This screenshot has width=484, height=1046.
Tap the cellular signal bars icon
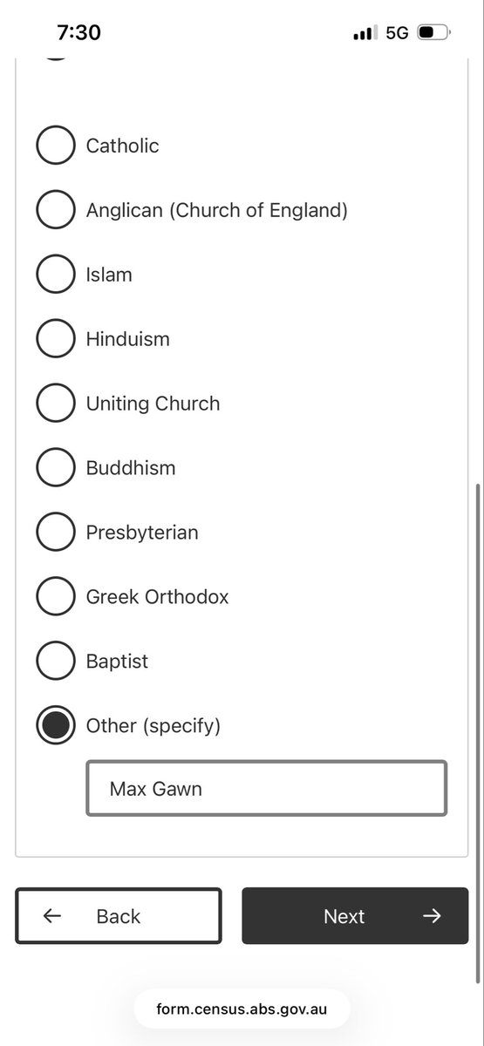pyautogui.click(x=365, y=33)
